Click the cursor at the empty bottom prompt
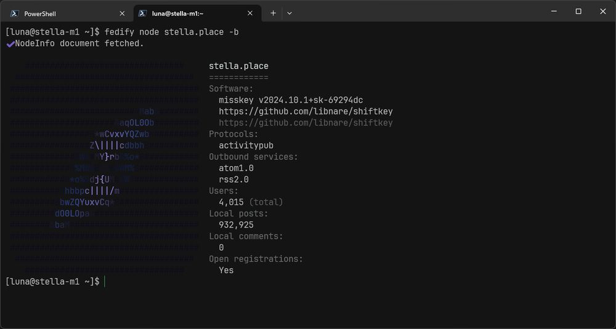616x329 pixels. 105,281
